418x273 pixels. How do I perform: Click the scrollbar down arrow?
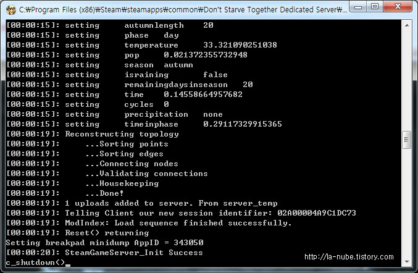click(x=407, y=261)
